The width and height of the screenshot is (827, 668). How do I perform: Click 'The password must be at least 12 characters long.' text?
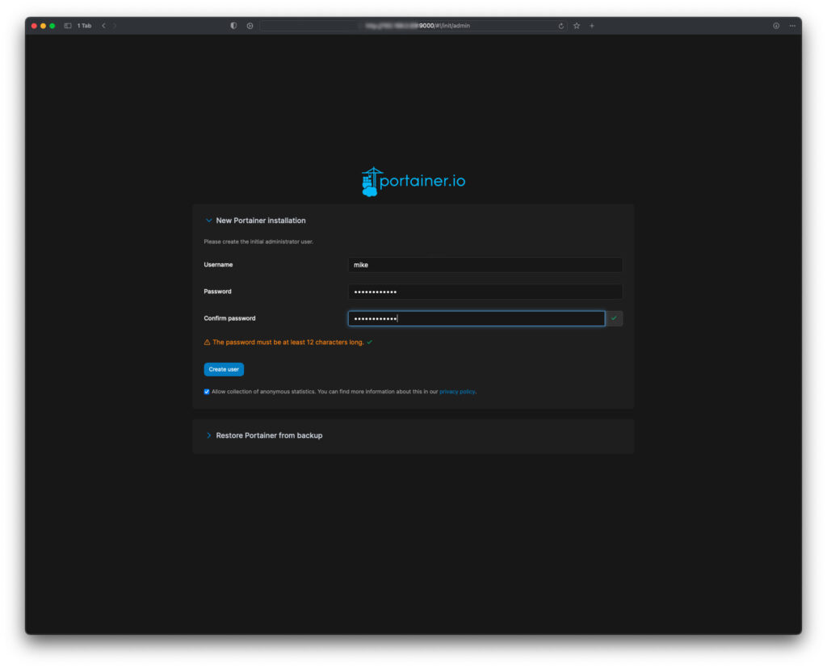pos(288,342)
